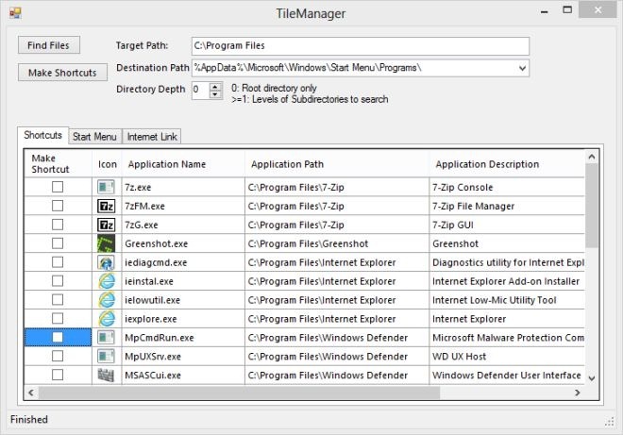Viewport: 623px width, 435px height.
Task: Select the 7zFM.exe application name cell
Action: [x=183, y=206]
